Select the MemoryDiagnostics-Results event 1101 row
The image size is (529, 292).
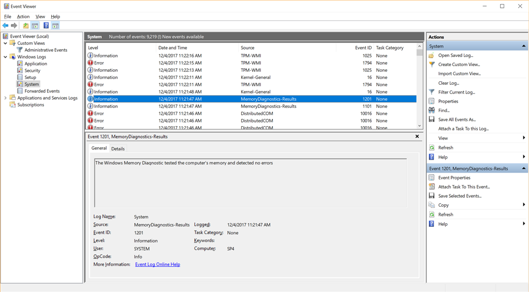252,106
